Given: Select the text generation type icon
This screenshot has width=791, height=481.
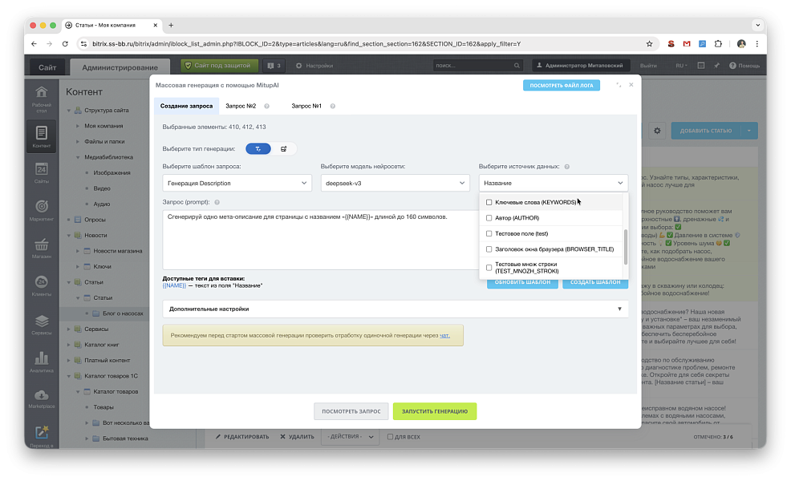Looking at the screenshot, I should coord(258,149).
